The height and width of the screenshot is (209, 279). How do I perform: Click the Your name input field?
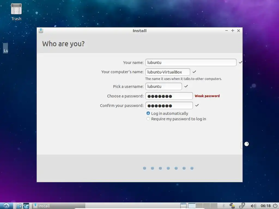click(x=191, y=62)
